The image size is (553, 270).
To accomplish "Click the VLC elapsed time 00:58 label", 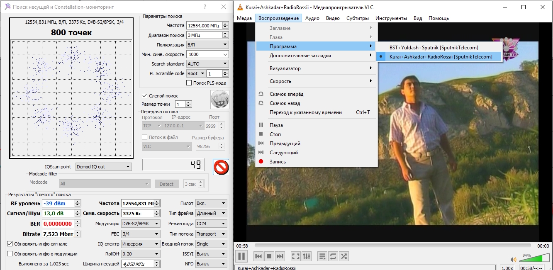I will coord(242,246).
